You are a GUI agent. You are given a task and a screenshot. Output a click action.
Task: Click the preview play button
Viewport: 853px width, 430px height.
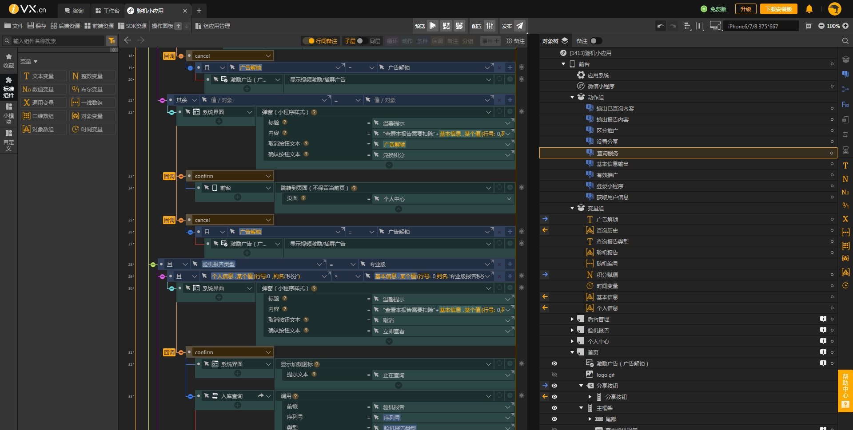(432, 26)
